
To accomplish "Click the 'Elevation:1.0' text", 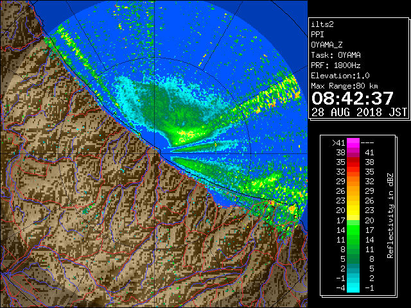I will pyautogui.click(x=340, y=76).
